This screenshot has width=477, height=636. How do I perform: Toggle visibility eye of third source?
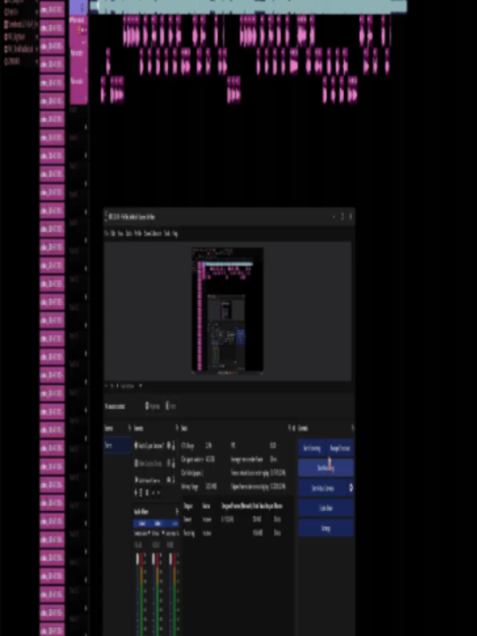click(169, 480)
